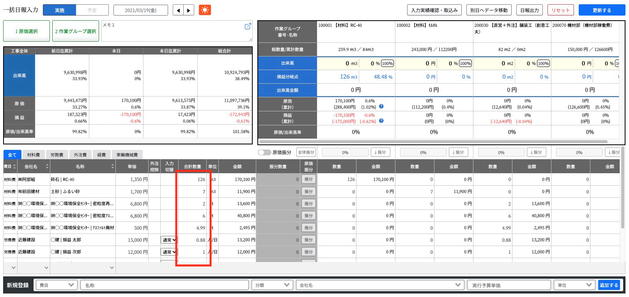Click the 名称 input in 新規登録
Viewport: 629px width, 297px height.
click(x=164, y=285)
